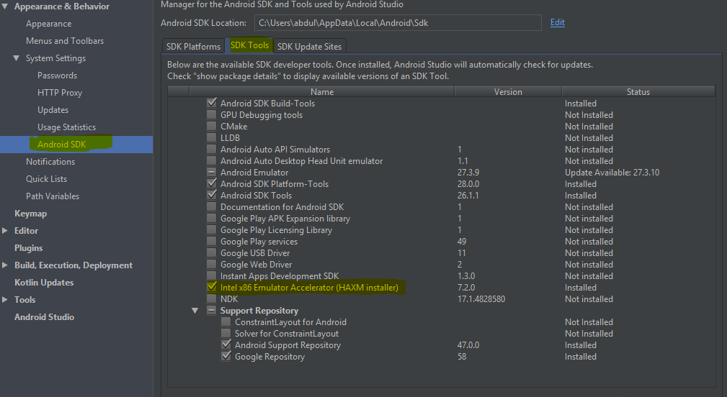This screenshot has width=727, height=397.
Task: Check ConstraintLayout for Android checkbox
Action: click(x=226, y=322)
